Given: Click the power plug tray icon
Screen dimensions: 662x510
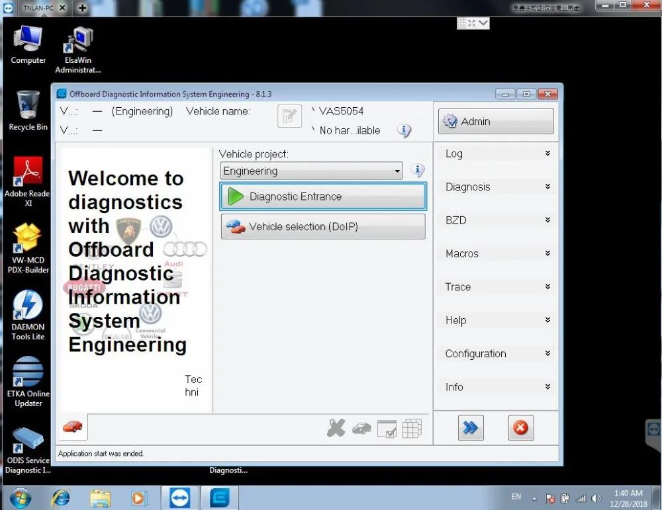Looking at the screenshot, I should point(565,499).
